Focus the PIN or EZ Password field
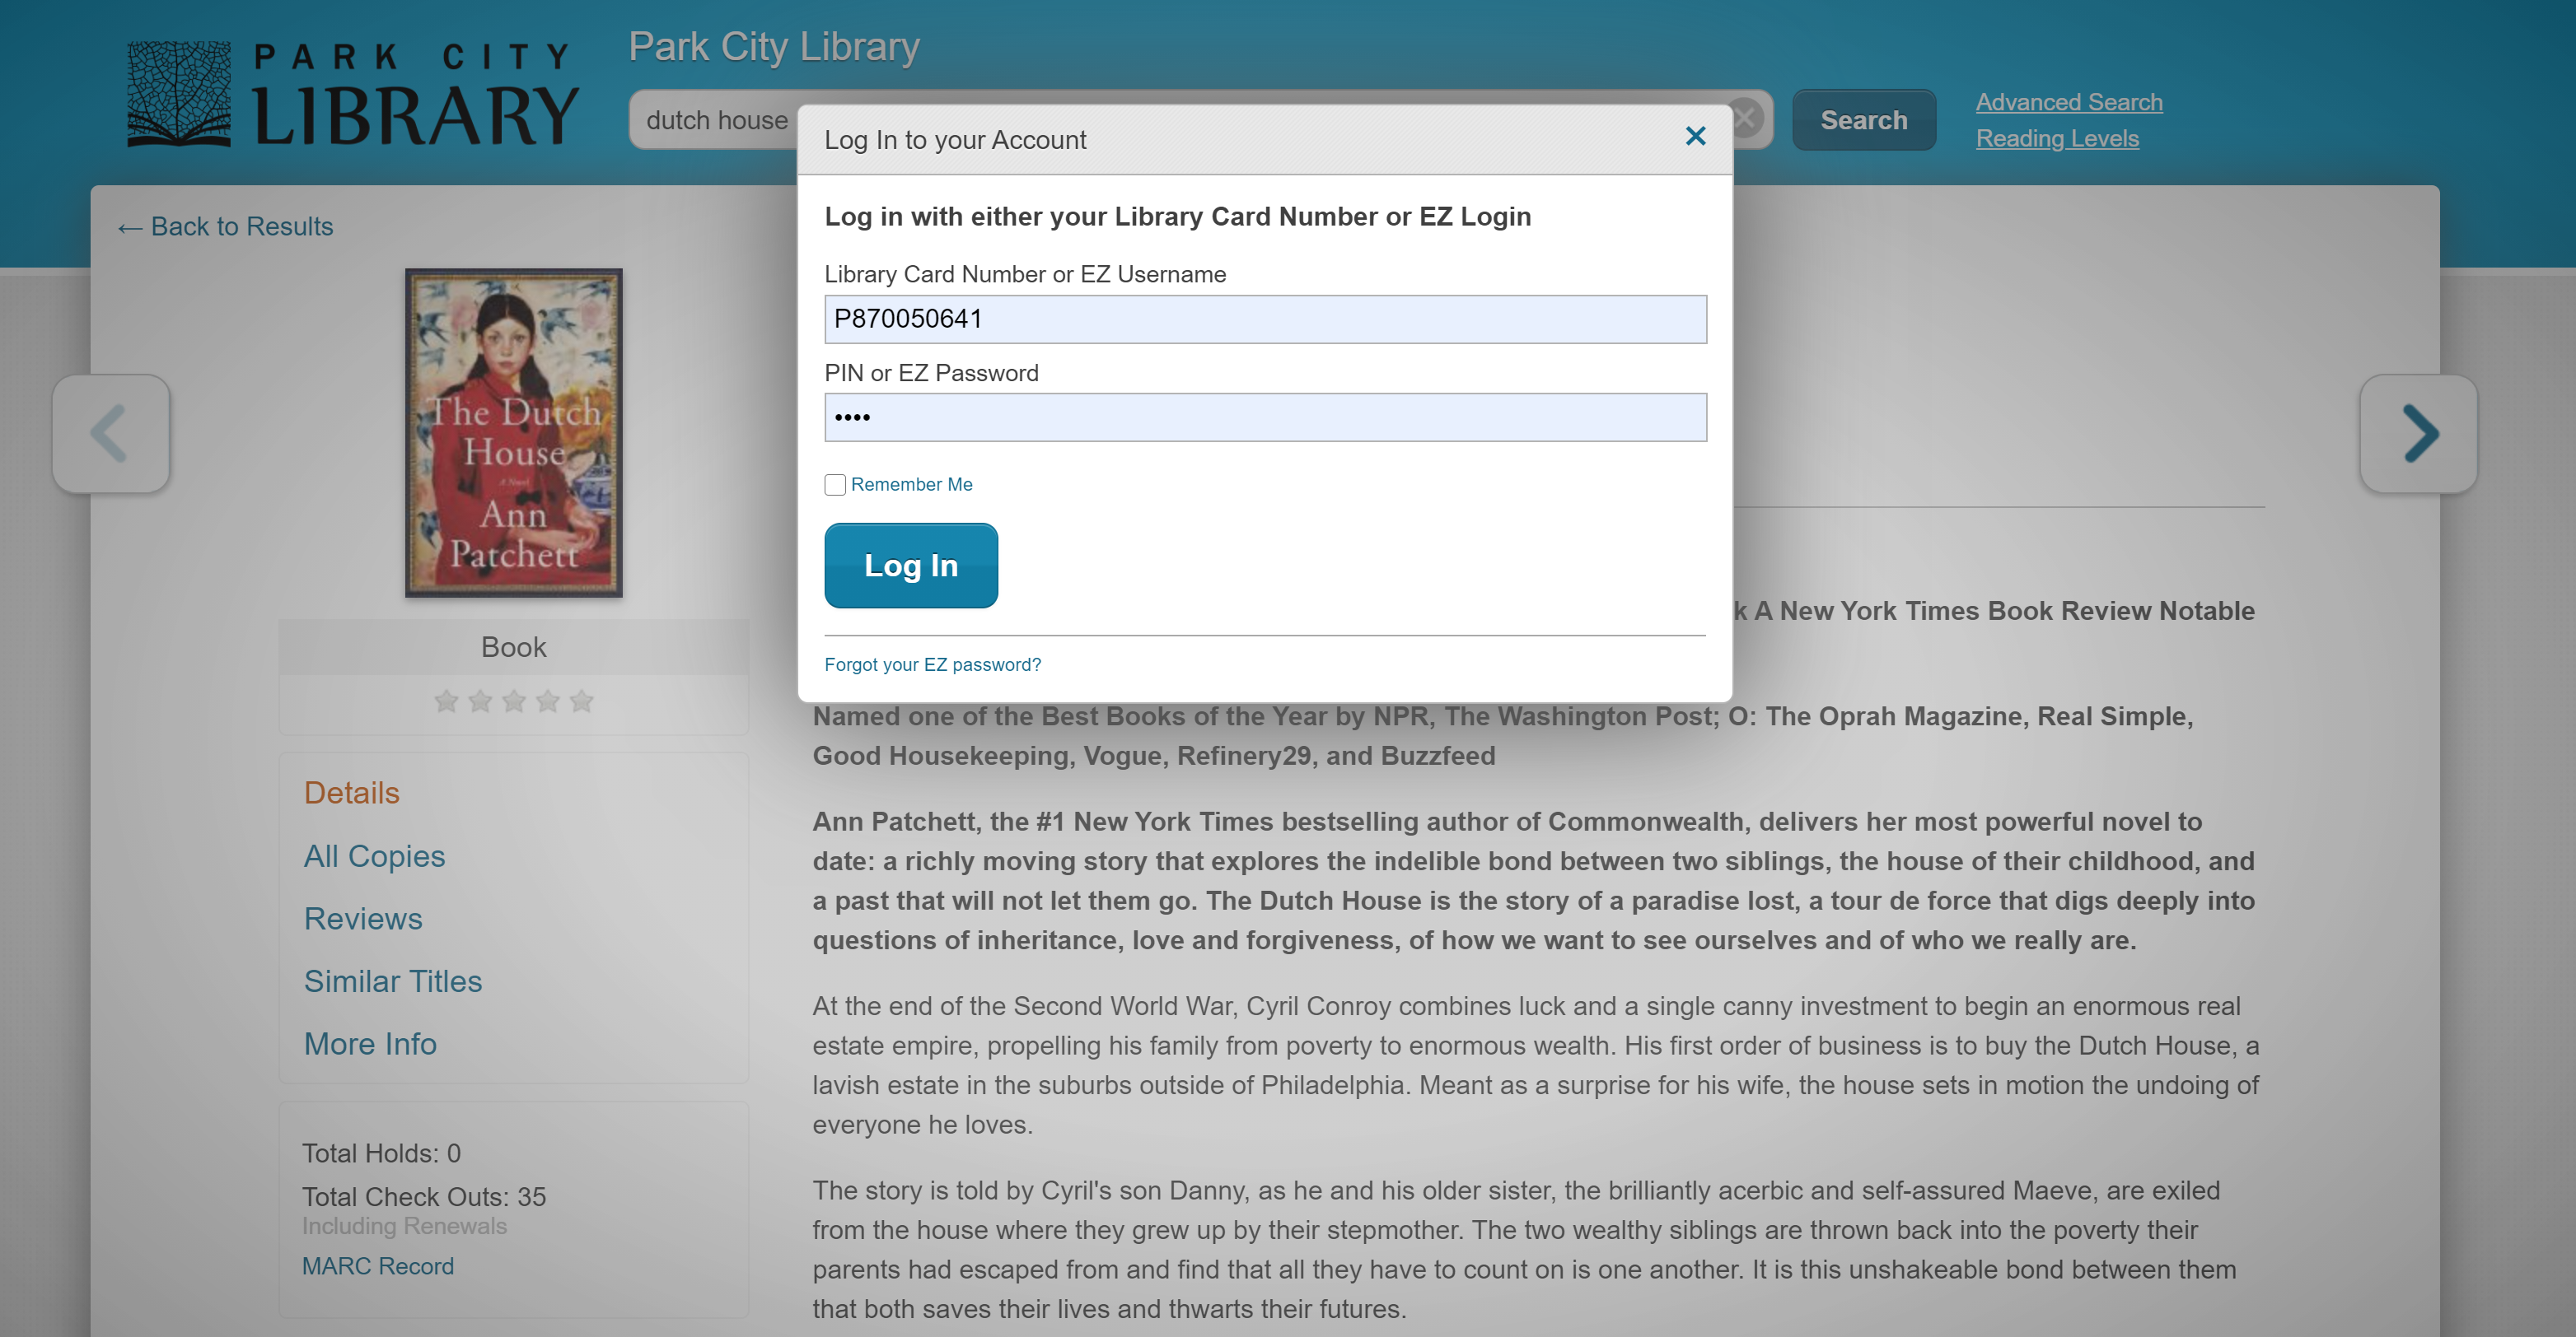 1265,417
